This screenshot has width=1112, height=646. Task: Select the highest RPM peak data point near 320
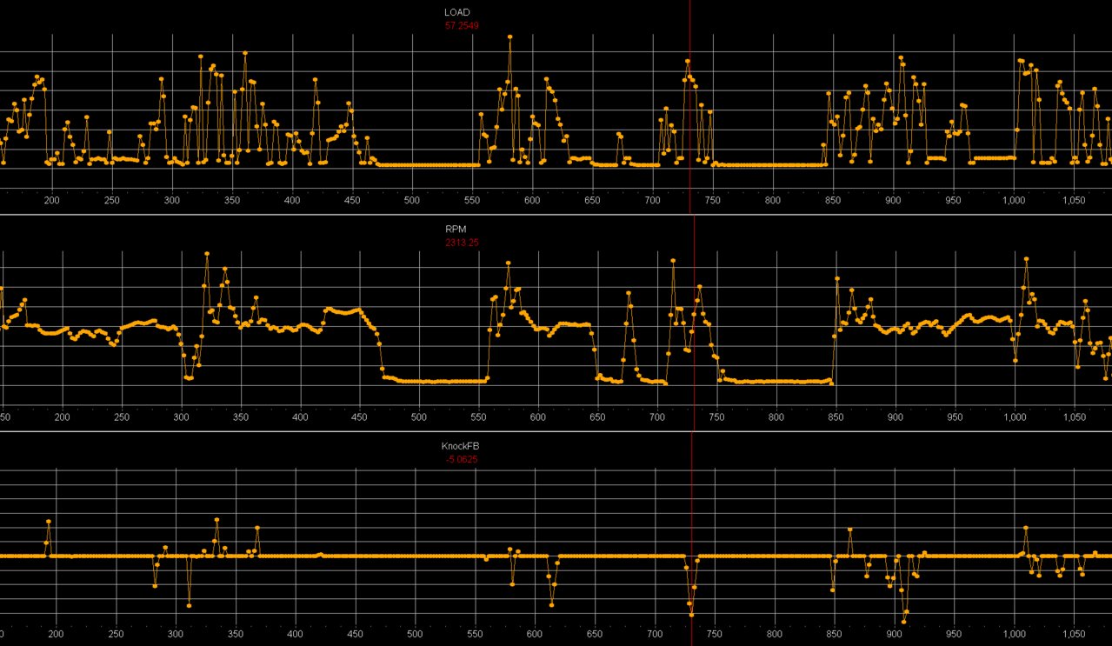tap(207, 254)
